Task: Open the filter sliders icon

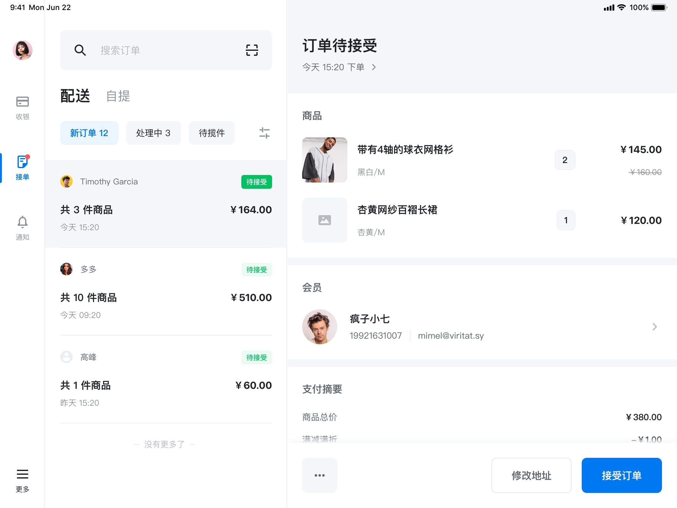Action: tap(264, 133)
